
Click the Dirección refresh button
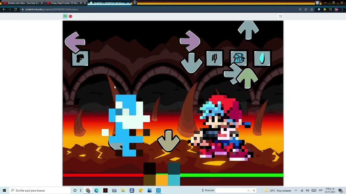[x=254, y=190]
